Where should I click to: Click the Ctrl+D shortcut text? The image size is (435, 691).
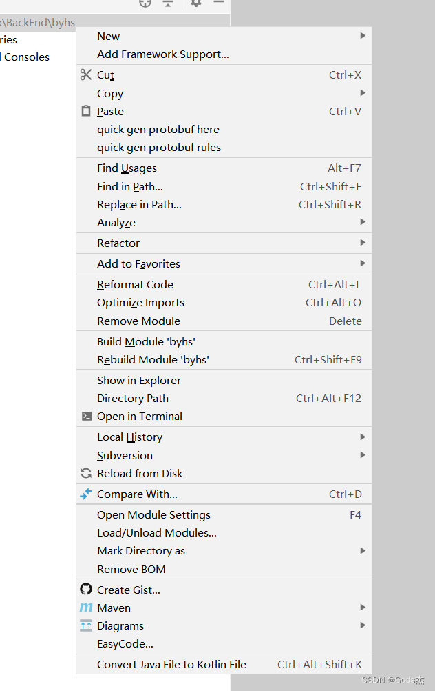(346, 494)
